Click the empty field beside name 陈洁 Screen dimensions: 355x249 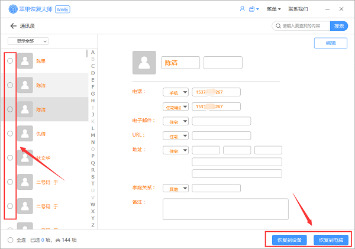click(223, 63)
